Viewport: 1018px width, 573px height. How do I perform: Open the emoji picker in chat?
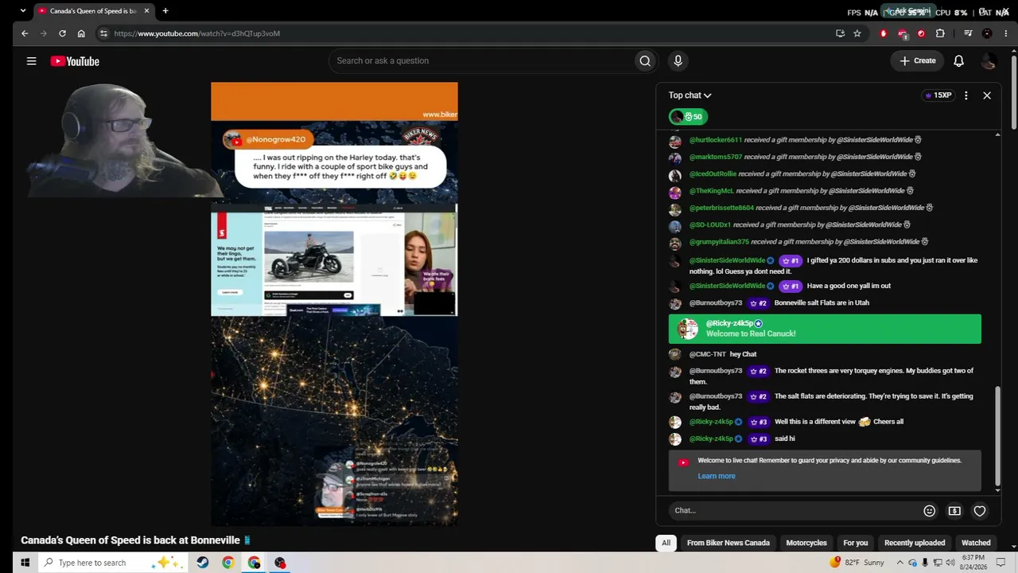click(929, 511)
